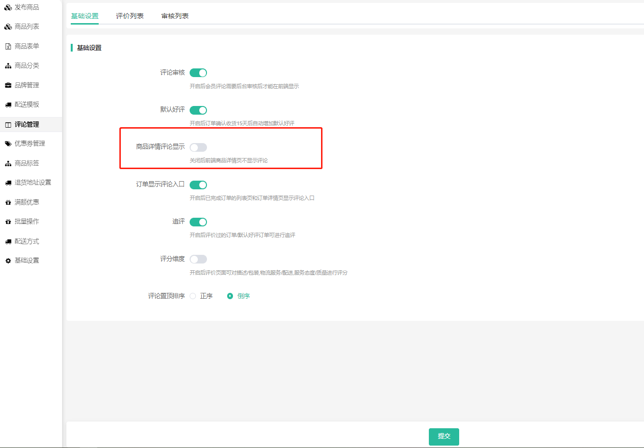Click the 商品分类 hierarchy icon

click(x=8, y=66)
